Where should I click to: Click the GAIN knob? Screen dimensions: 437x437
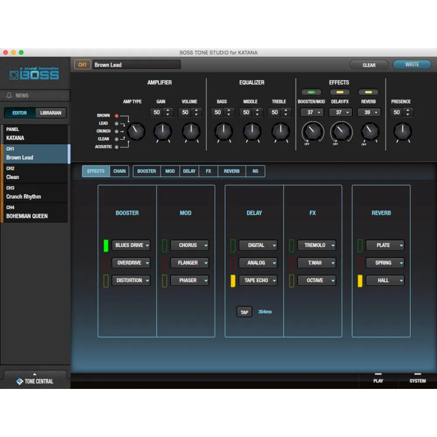(x=163, y=132)
